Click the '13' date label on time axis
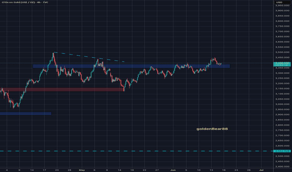The image size is (292, 172). [211, 170]
